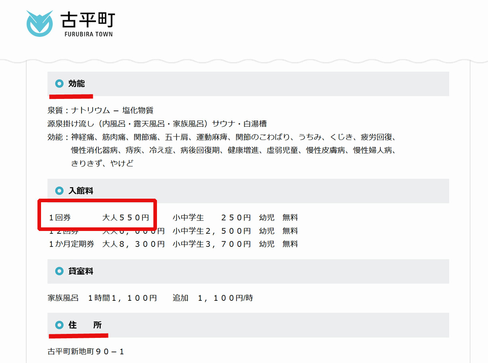The height and width of the screenshot is (363, 488).
Task: Click the 追加 1,100円/時 extra charge text
Action: point(212,298)
